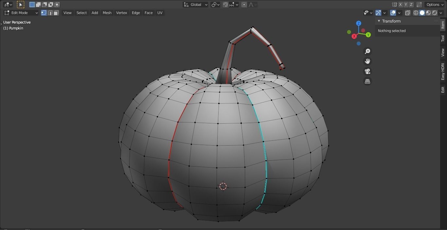447x230 pixels.
Task: Click the toolbar expand arrow near User Perspective
Action: 1,24
